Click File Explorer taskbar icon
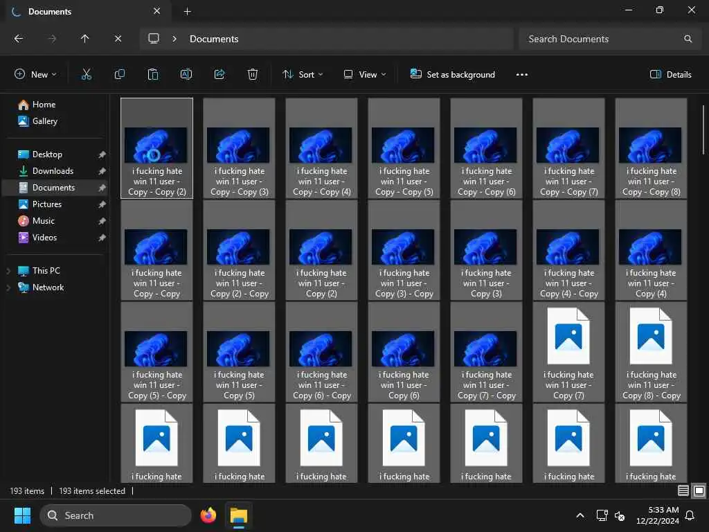 [x=239, y=515]
